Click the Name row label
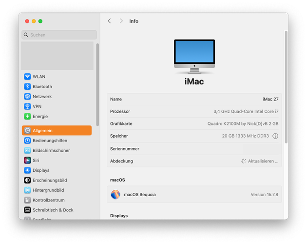Viewport: 307px width, 244px height. 116,99
